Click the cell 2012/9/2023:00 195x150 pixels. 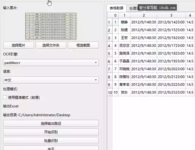(171, 69)
